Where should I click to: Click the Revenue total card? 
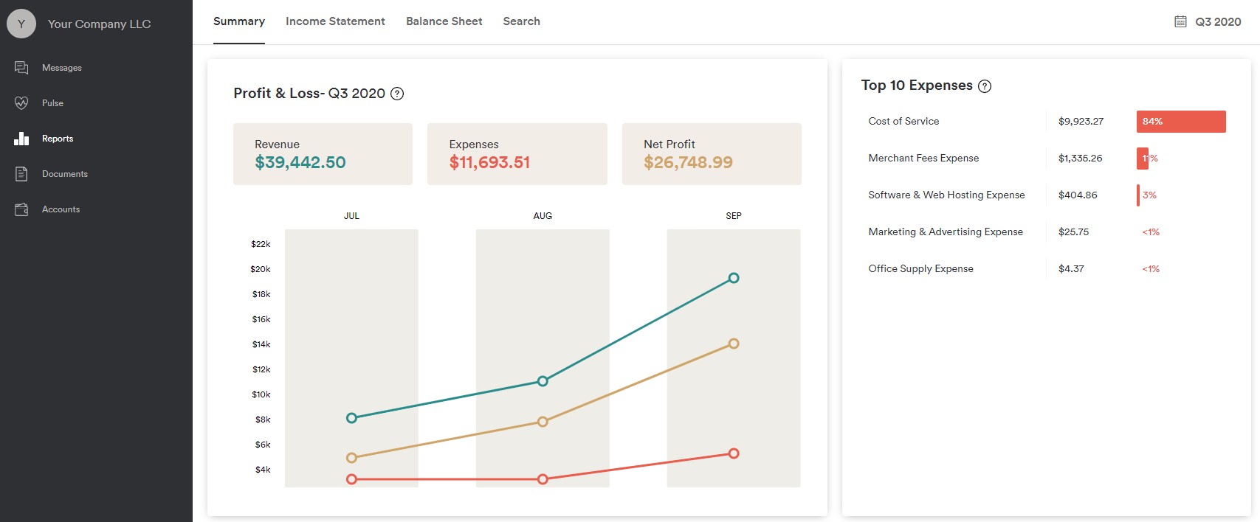(x=323, y=154)
